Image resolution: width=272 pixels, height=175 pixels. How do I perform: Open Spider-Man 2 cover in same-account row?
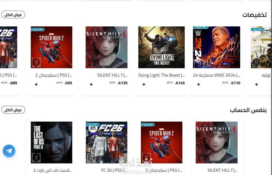point(161,143)
